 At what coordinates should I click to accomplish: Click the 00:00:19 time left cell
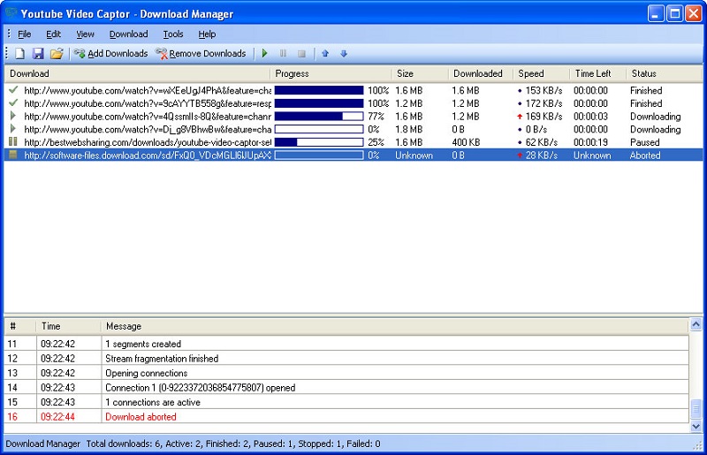click(x=590, y=142)
